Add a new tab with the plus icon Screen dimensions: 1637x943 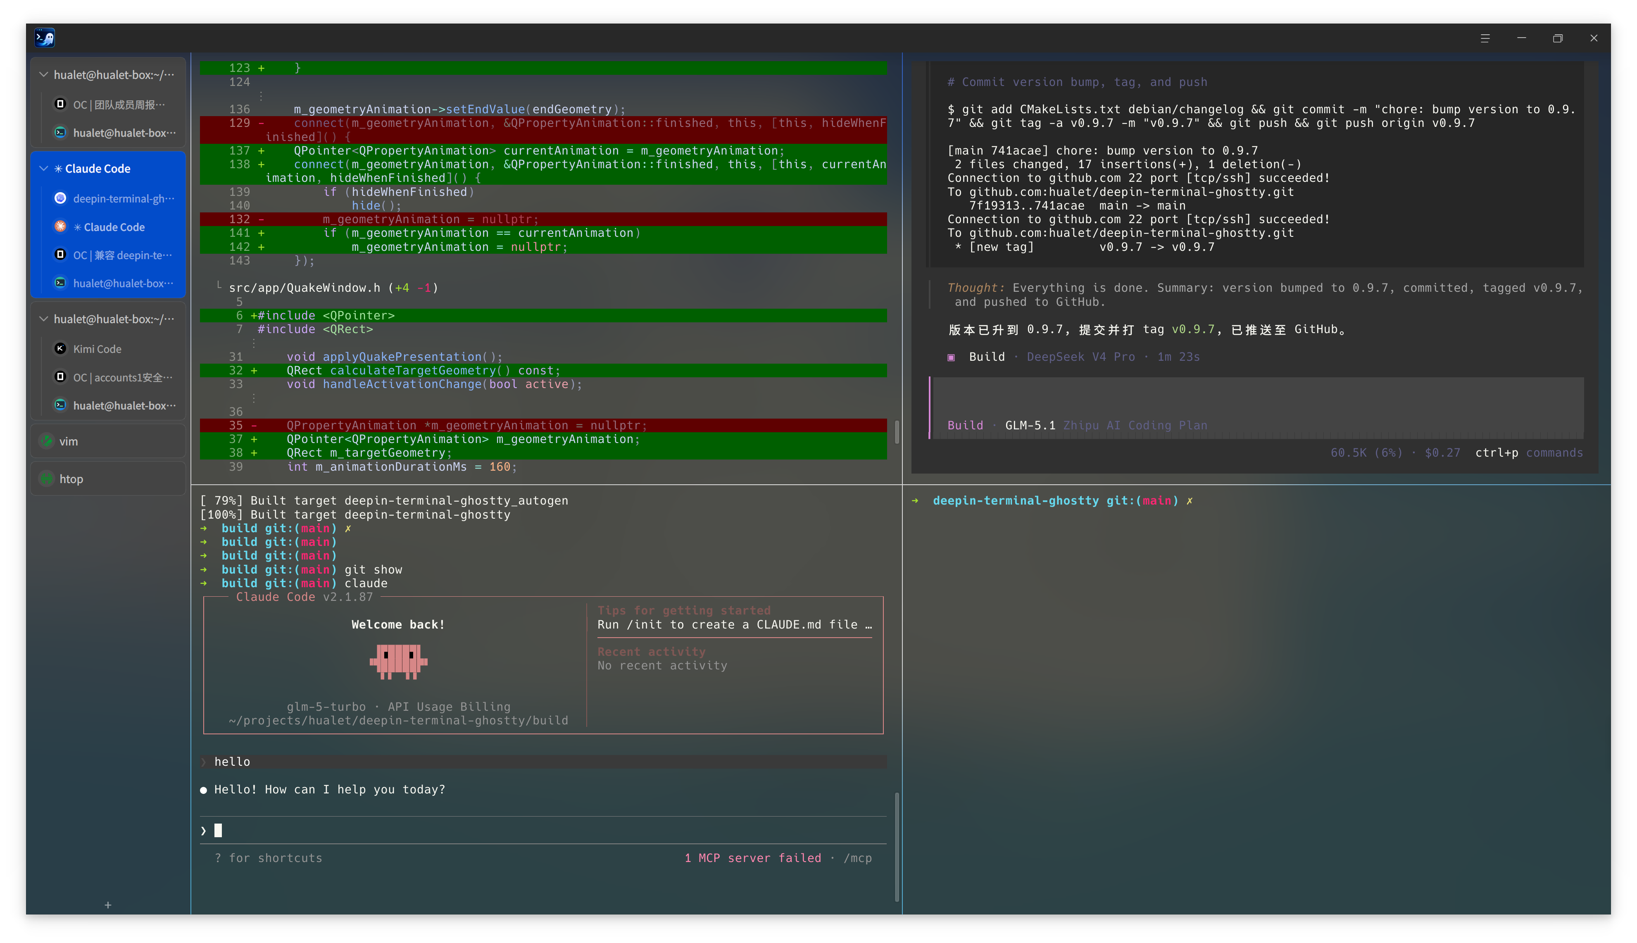pos(108,905)
